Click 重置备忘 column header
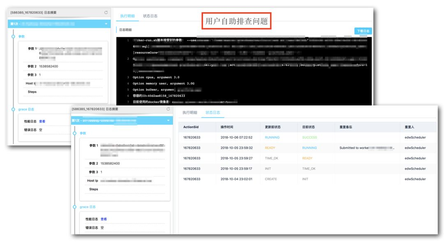This screenshot has height=242, width=444. tap(346, 127)
